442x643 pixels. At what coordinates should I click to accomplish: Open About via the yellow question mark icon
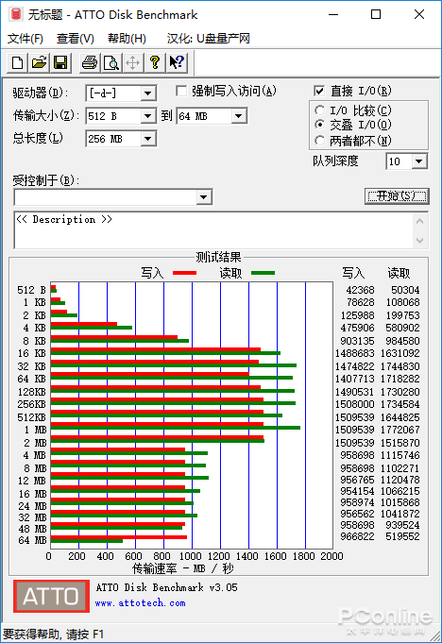point(155,62)
